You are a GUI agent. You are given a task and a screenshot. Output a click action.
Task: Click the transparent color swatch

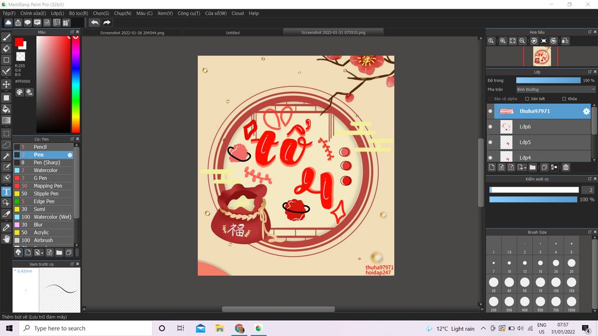pos(20,57)
